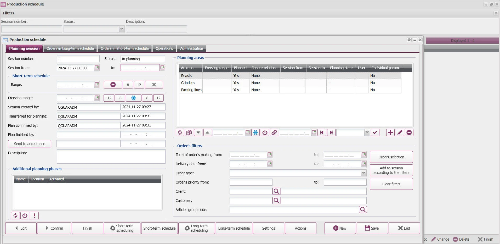
Task: Set freezing range offset to -12
Action: [109, 98]
